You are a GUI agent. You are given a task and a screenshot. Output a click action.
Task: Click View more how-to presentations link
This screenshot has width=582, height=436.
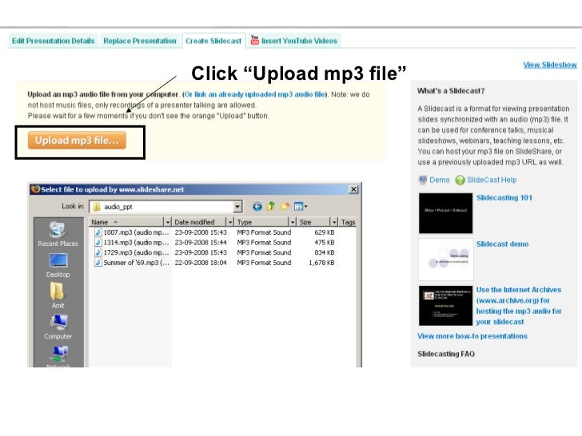pyautogui.click(x=472, y=336)
